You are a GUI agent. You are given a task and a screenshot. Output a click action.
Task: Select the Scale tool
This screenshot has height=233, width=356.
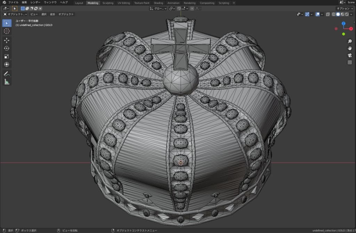click(x=7, y=56)
